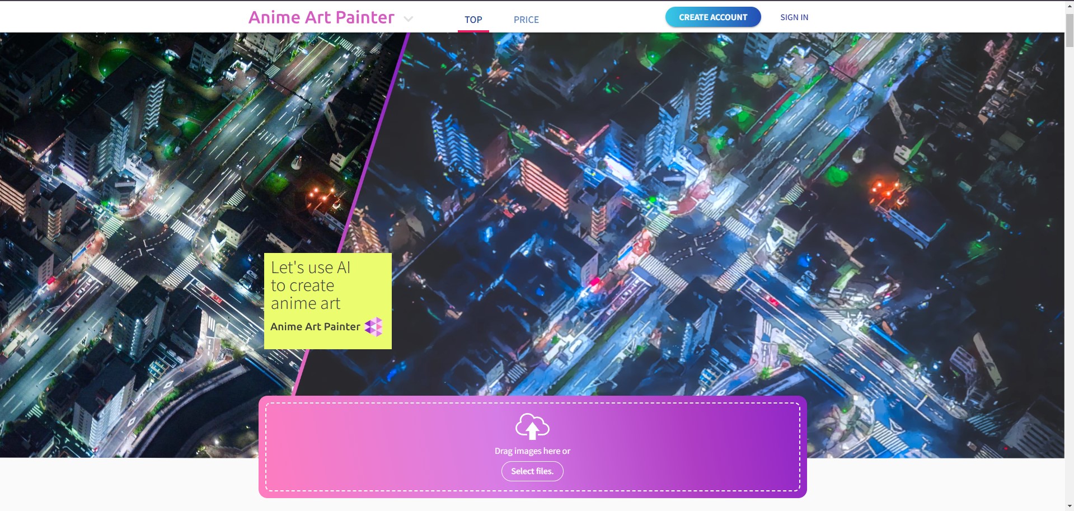The image size is (1074, 511).
Task: Click the 'Let's use AI to create anime art' text
Action: coord(311,285)
